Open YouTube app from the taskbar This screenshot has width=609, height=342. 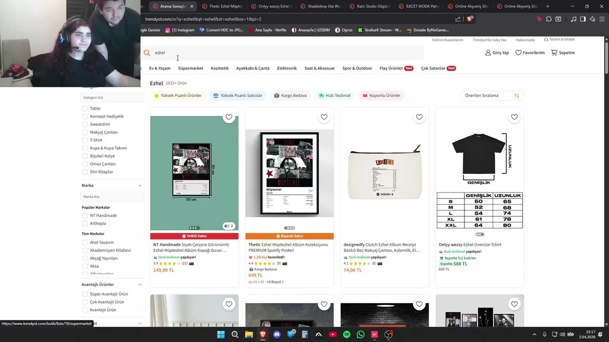click(333, 334)
